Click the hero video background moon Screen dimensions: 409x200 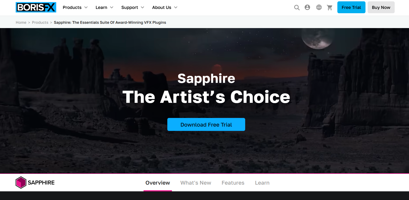(318, 38)
